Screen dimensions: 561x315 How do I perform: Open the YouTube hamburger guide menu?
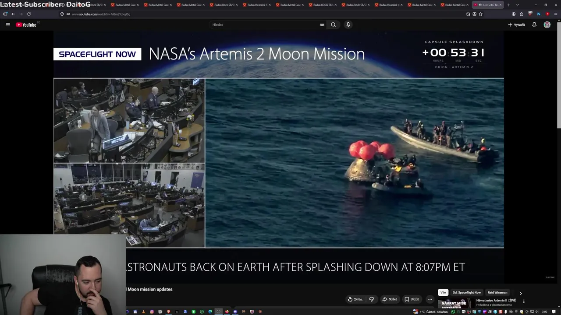[x=7, y=24]
